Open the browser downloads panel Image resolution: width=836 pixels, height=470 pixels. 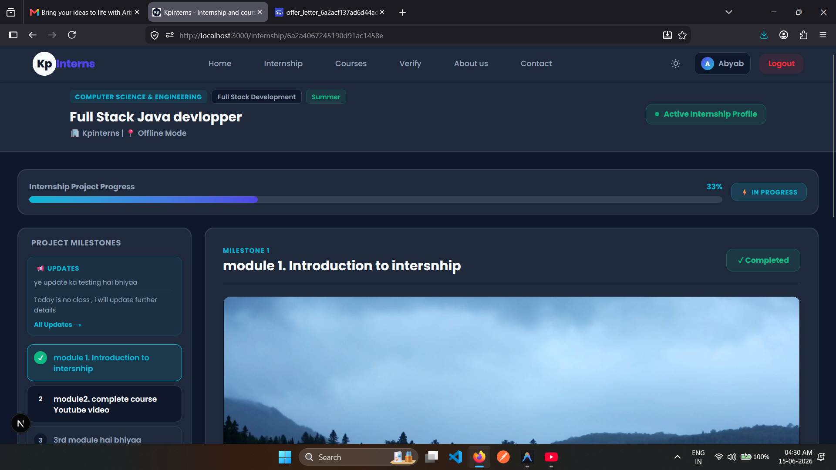click(x=764, y=35)
